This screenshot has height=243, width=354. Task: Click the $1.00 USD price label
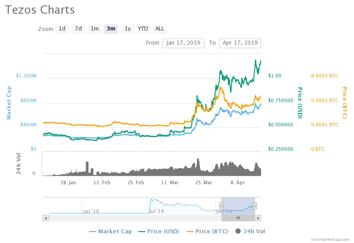[x=275, y=76]
